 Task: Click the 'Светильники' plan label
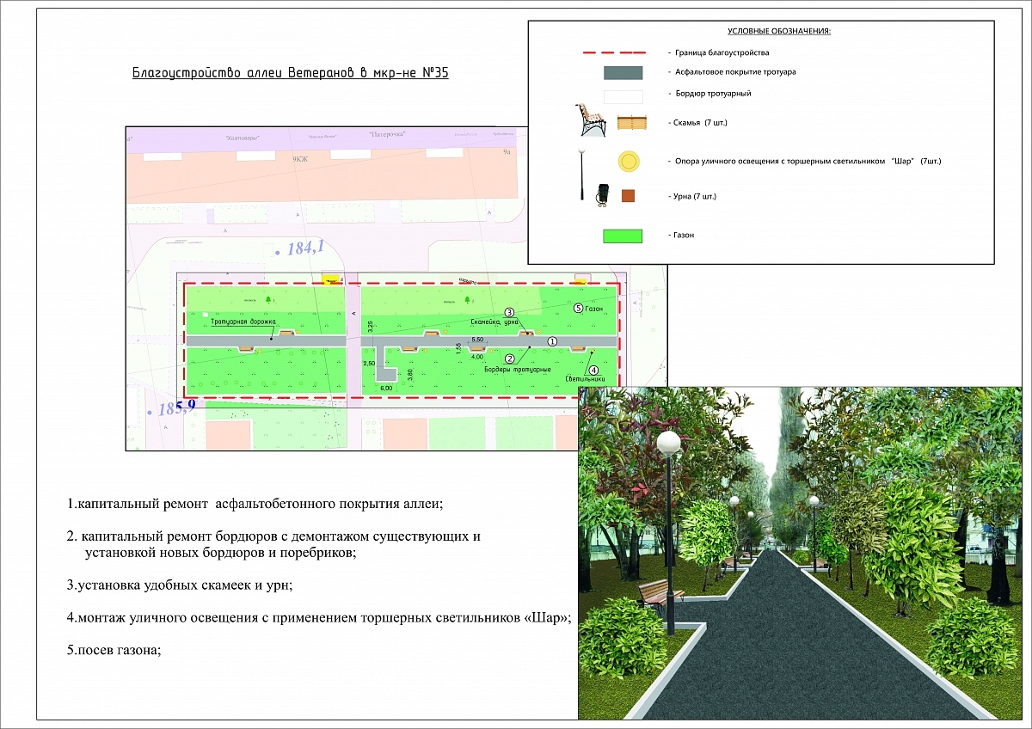(586, 379)
